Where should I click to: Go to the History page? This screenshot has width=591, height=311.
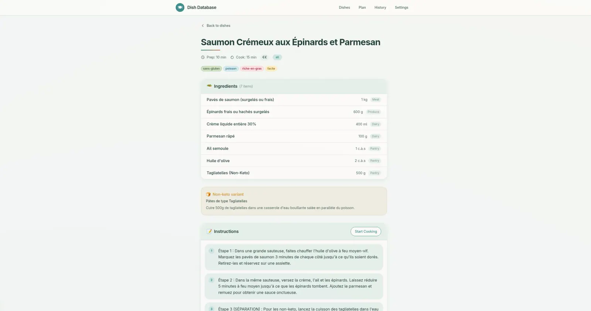point(380,7)
